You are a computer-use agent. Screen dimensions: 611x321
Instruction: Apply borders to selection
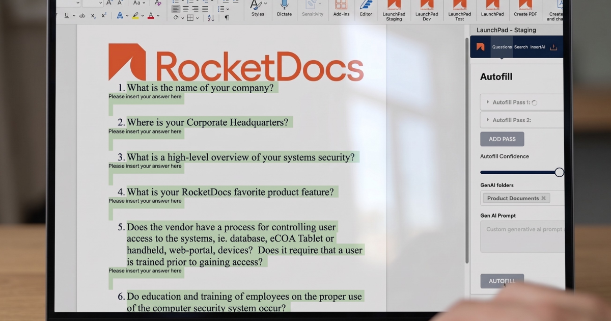pos(190,18)
